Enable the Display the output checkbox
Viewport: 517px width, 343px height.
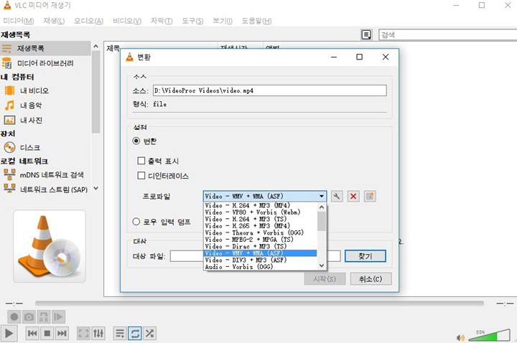coord(141,161)
